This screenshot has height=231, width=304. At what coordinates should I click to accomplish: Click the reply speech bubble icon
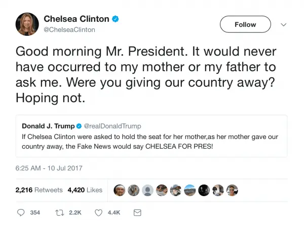point(21,213)
